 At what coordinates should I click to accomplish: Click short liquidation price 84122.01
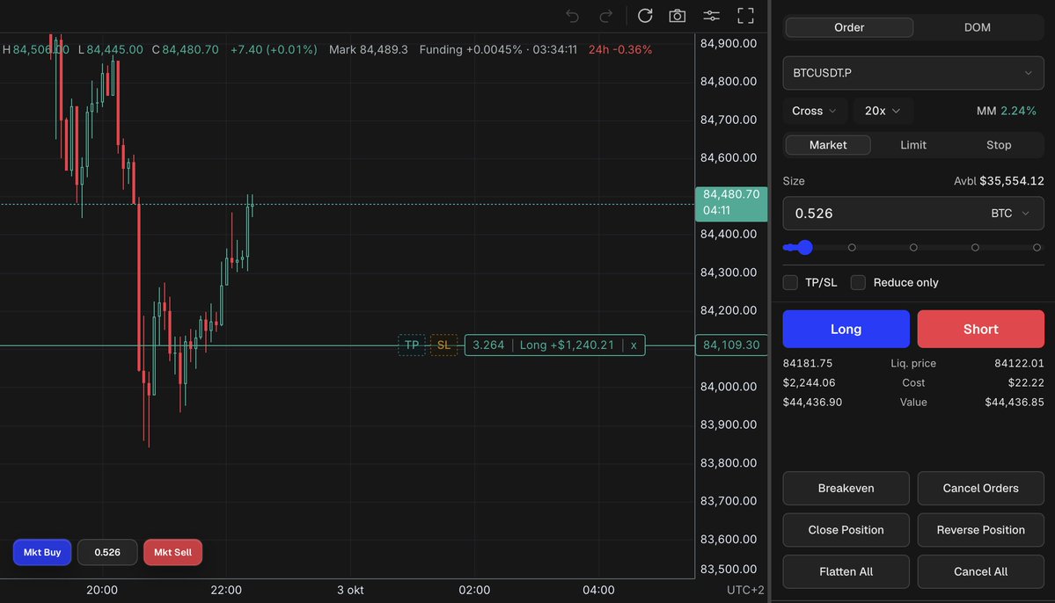coord(1019,363)
